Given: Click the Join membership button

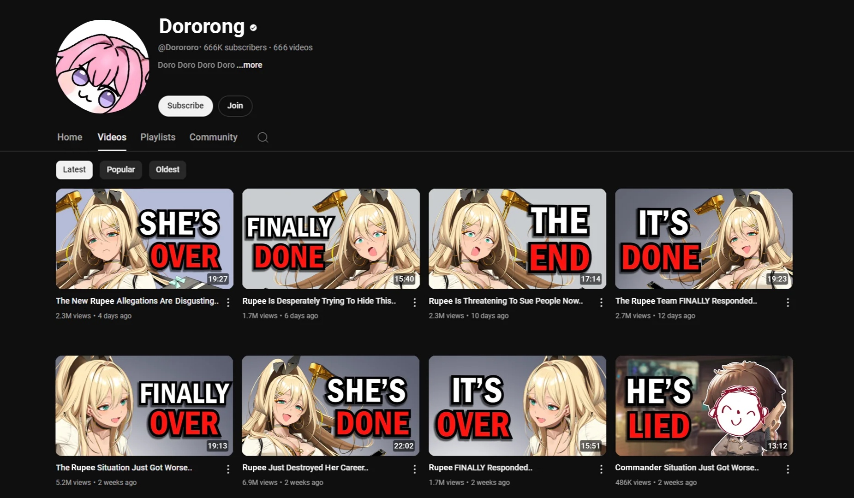Looking at the screenshot, I should pyautogui.click(x=235, y=106).
